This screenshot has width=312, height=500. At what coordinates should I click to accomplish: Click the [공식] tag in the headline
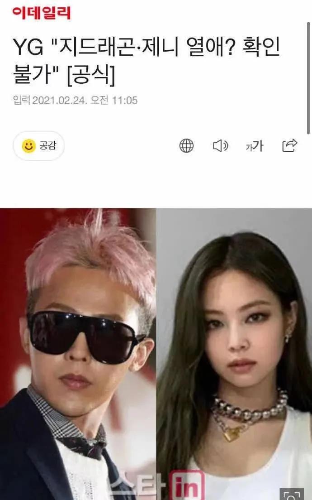point(91,75)
